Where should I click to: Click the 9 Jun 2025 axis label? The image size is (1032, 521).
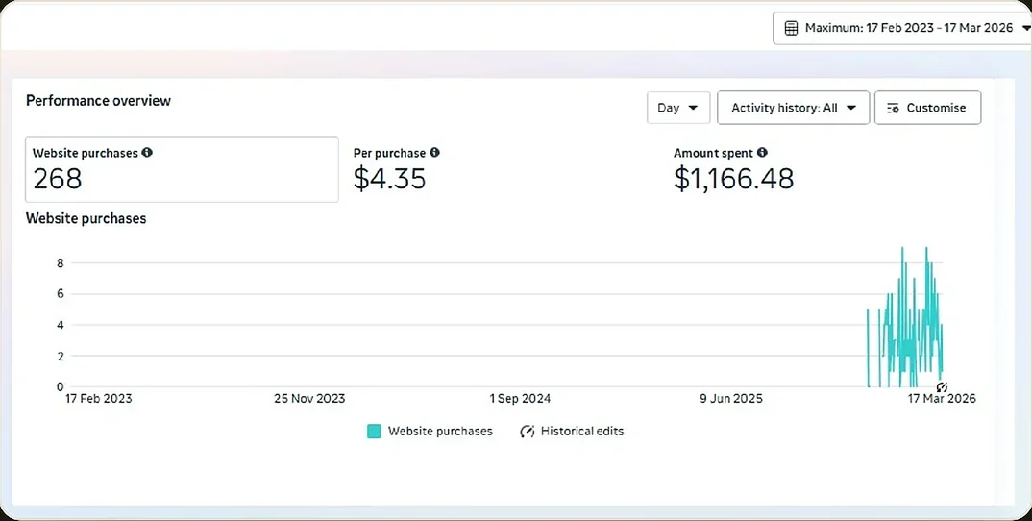click(x=731, y=399)
